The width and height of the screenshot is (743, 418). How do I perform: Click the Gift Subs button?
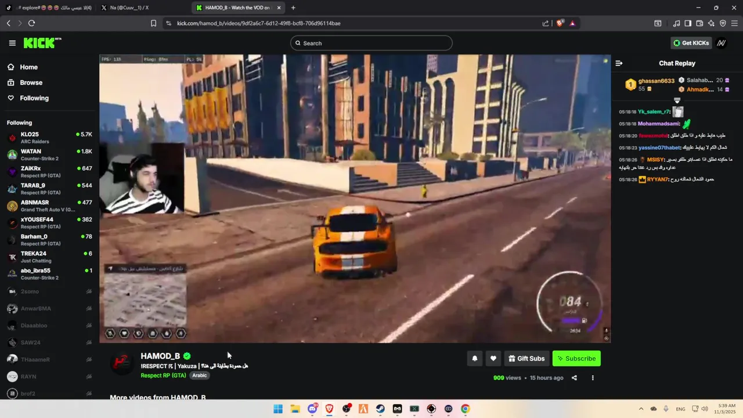tap(526, 358)
